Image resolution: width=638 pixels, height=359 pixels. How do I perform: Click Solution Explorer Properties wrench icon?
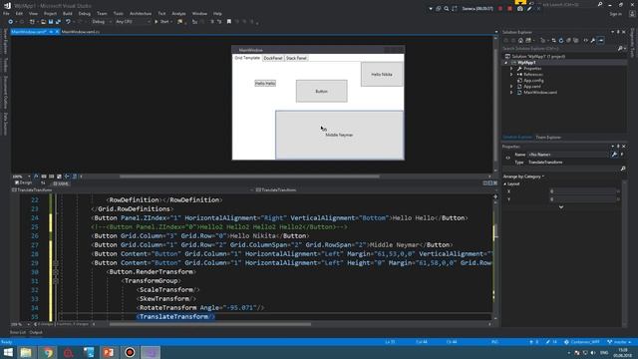tap(593, 40)
